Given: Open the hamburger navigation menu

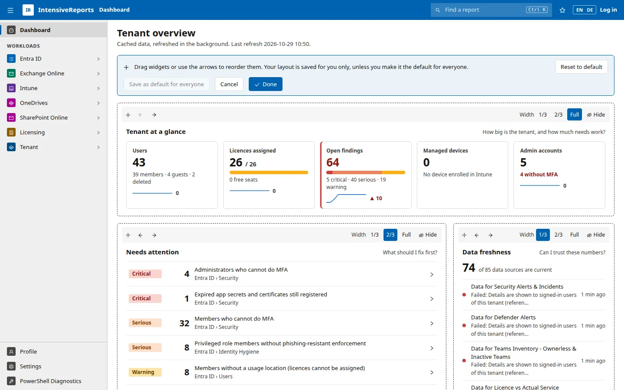Looking at the screenshot, I should (x=10, y=10).
